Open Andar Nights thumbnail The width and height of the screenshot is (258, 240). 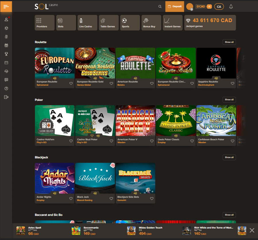point(55,178)
